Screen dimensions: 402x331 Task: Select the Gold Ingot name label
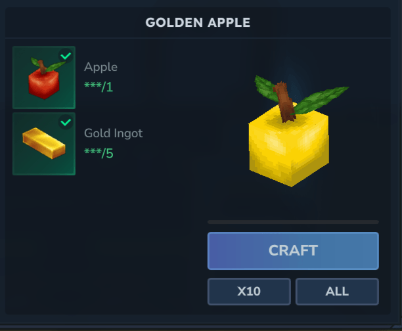(x=114, y=133)
